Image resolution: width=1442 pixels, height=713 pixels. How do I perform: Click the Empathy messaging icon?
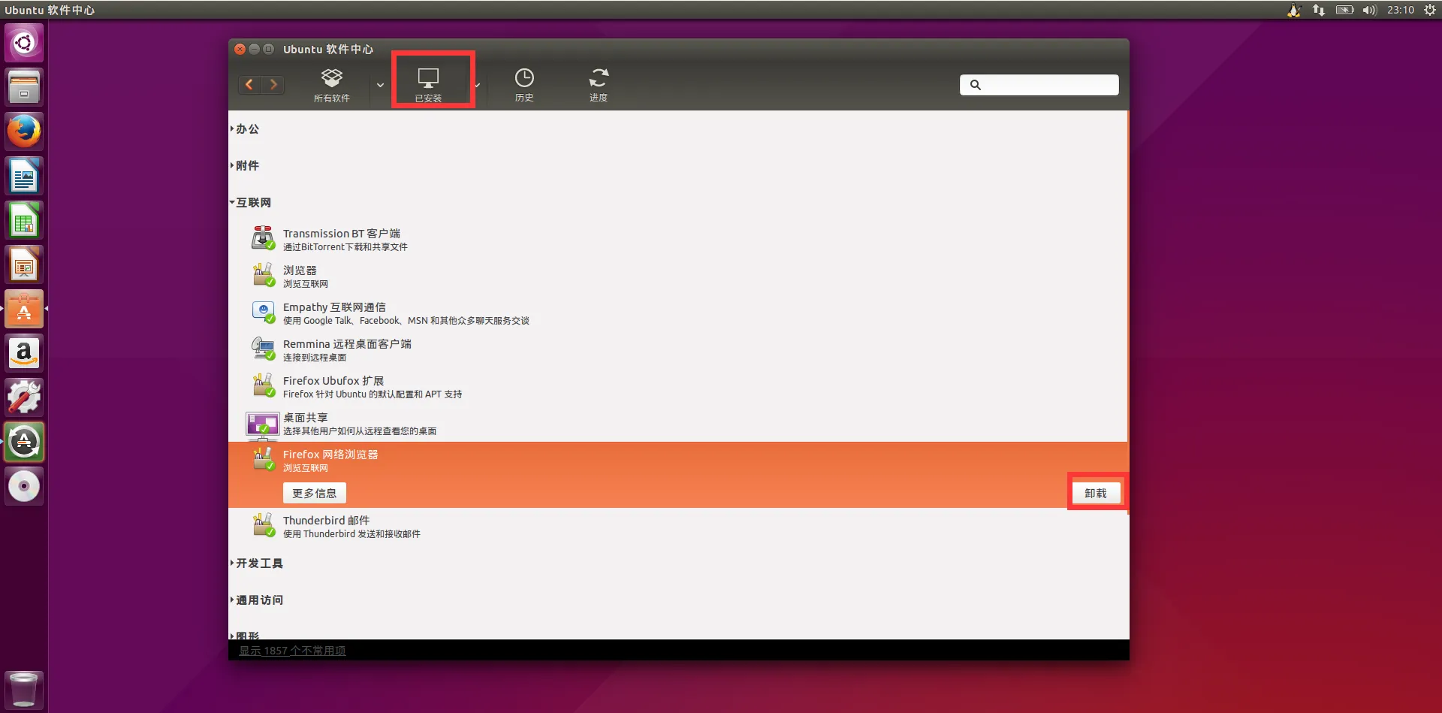[x=263, y=313]
